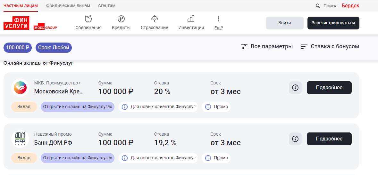Viewport: 378px width, 175px height.
Task: Click от 3 мес term in ДОМ.РФ card
Action: (226, 143)
